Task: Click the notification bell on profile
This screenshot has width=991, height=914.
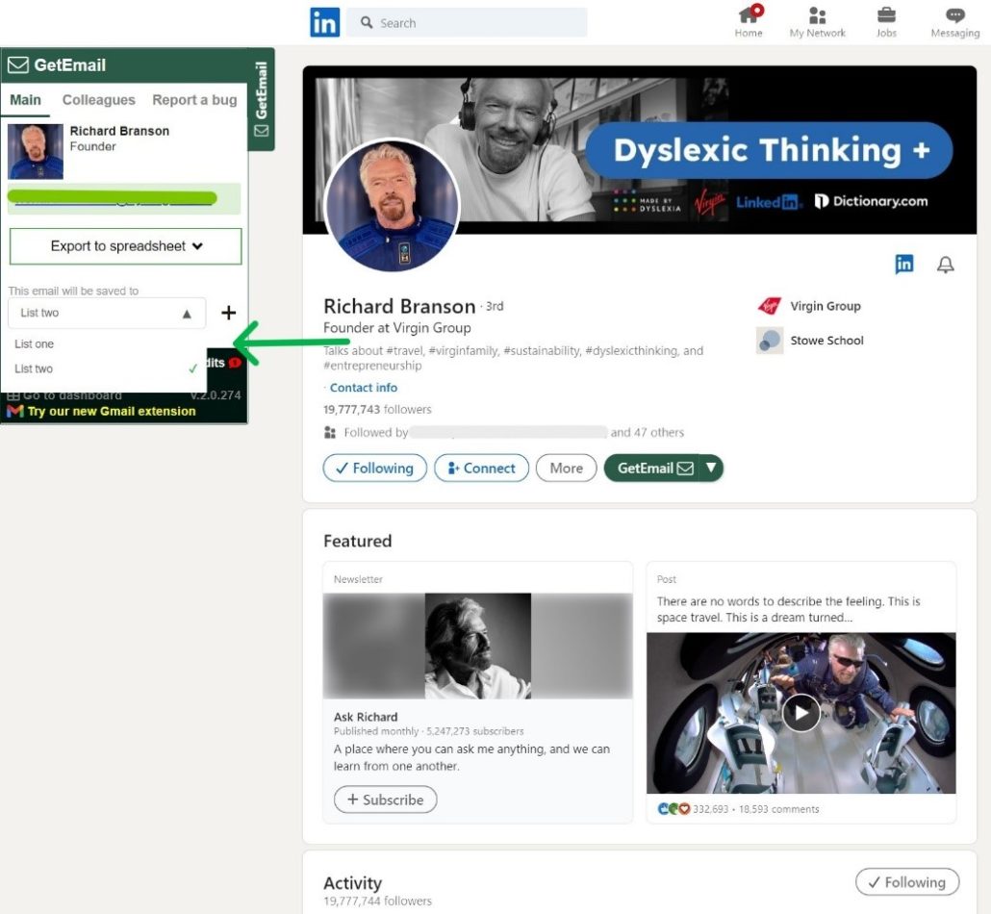Action: 945,265
